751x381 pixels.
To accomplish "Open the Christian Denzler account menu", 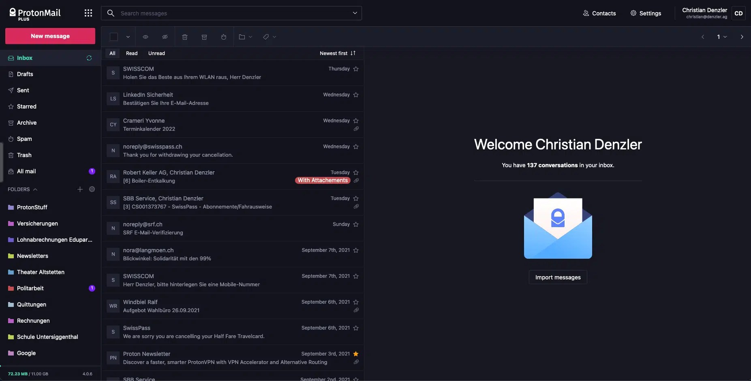I will 713,13.
